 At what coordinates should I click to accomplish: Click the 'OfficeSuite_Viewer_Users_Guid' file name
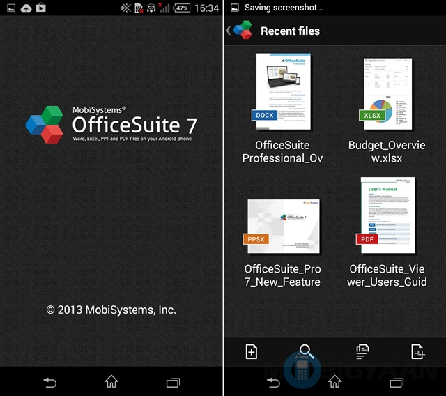[387, 275]
